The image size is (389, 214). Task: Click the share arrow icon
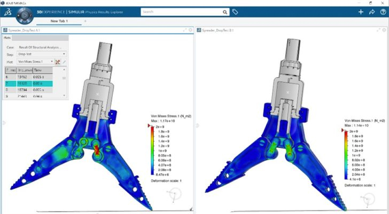click(372, 12)
